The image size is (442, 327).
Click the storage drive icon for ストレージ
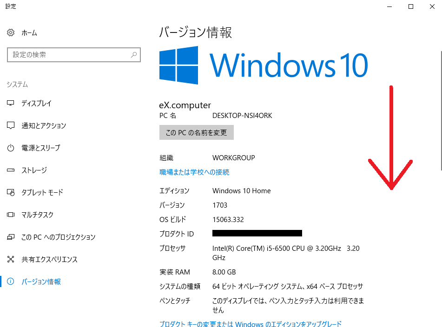11,170
